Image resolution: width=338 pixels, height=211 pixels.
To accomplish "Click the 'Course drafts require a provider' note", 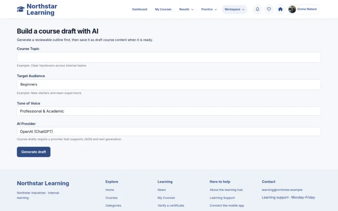I will (x=69, y=139).
